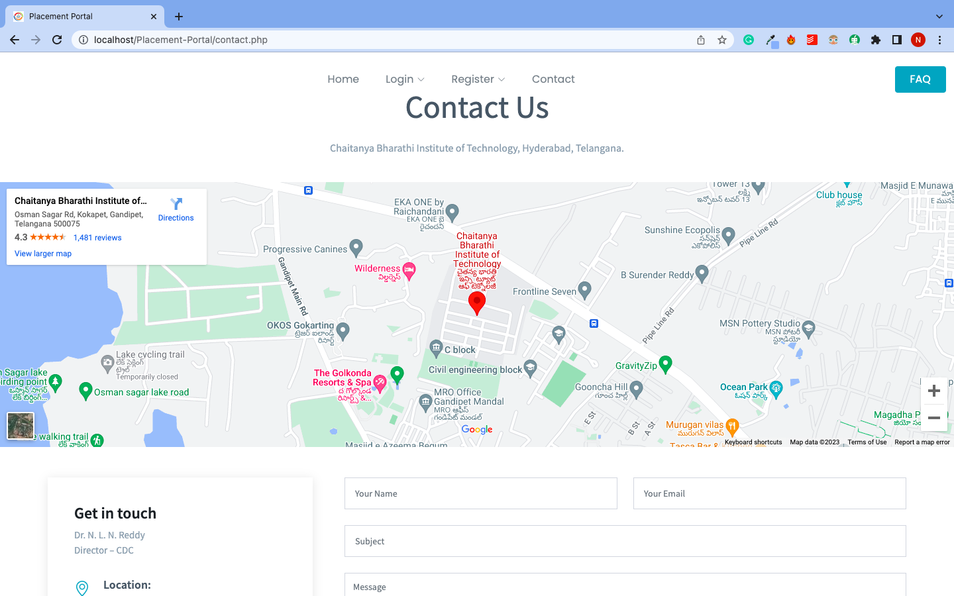Click the Google logo on map

[x=477, y=429]
